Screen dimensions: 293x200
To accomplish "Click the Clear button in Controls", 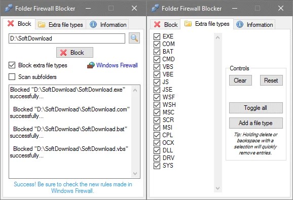I will point(240,81).
